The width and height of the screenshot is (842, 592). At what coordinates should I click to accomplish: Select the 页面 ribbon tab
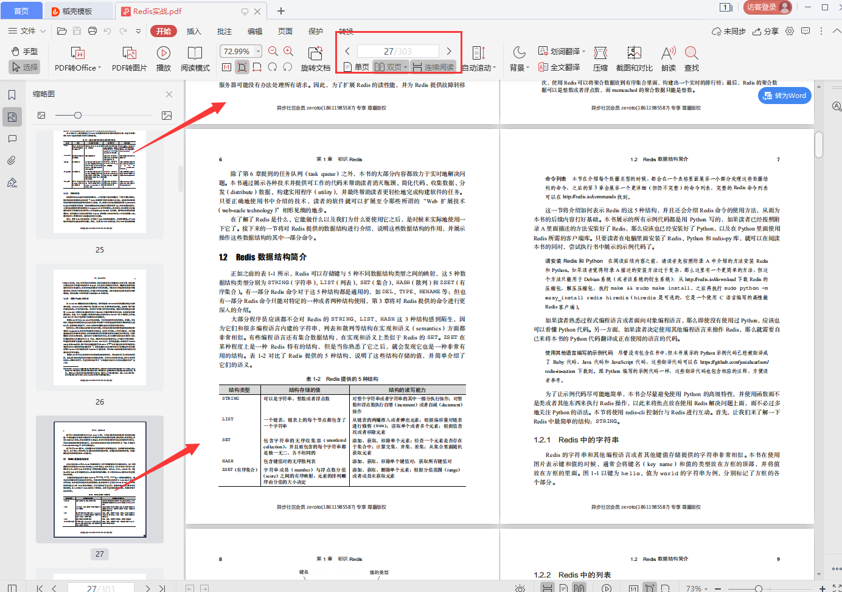point(285,31)
